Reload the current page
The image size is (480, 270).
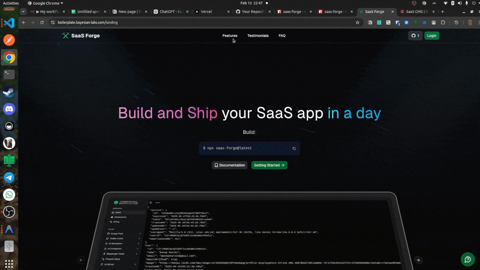(42, 22)
